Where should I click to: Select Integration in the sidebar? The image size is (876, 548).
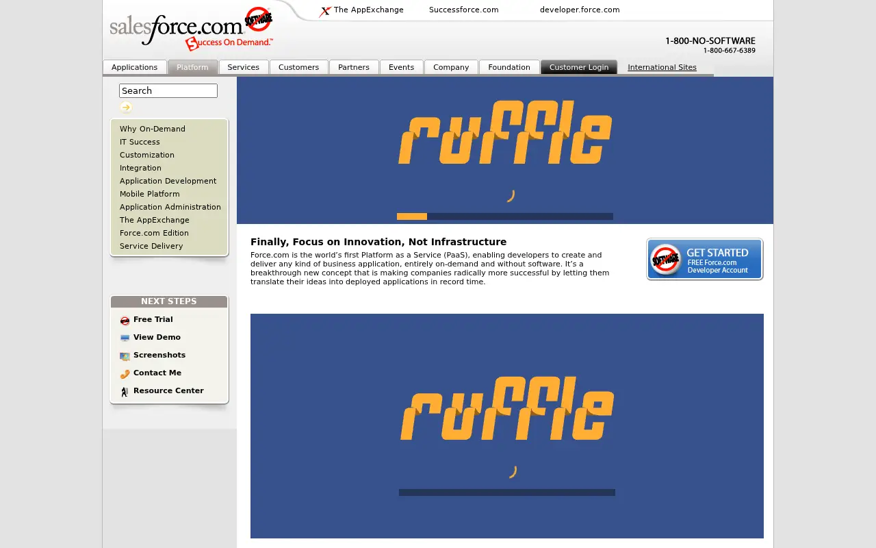point(140,168)
